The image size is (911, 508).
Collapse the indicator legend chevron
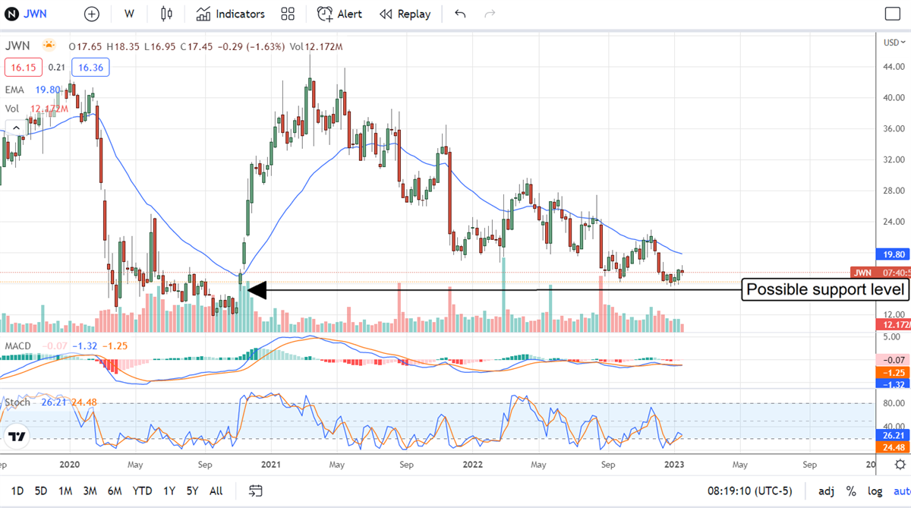pos(13,127)
